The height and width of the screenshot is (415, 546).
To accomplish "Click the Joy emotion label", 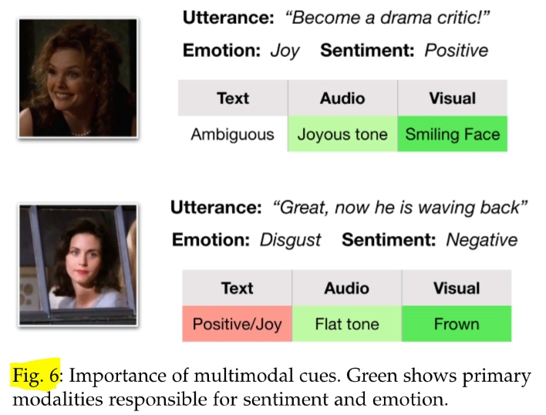I will 285,51.
